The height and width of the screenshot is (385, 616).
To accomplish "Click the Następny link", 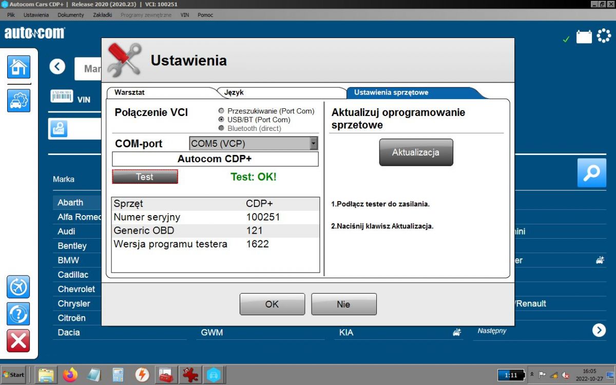I will tap(492, 331).
